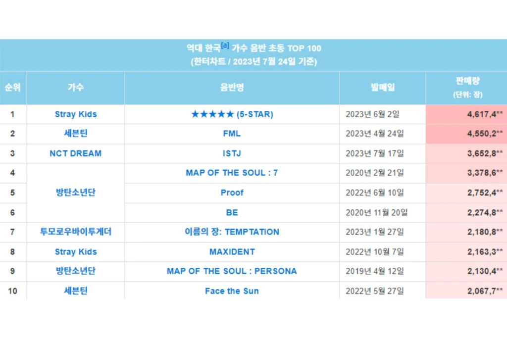Viewport: 507px width, 338px height.
Task: Open the [a] footnote link in title
Action: (x=225, y=46)
